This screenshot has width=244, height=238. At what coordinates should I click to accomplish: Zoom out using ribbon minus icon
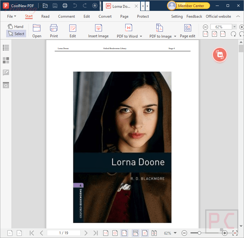pyautogui.click(x=205, y=27)
